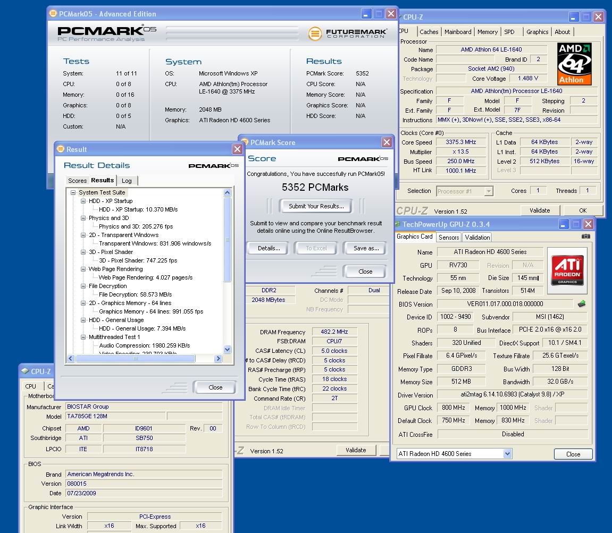Collapse the Multithreaded Test 1 node
This screenshot has width=612, height=533.
tap(83, 337)
